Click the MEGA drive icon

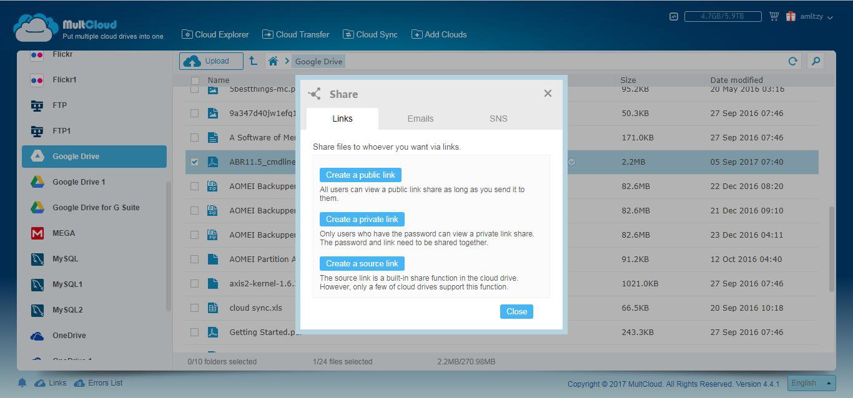37,233
